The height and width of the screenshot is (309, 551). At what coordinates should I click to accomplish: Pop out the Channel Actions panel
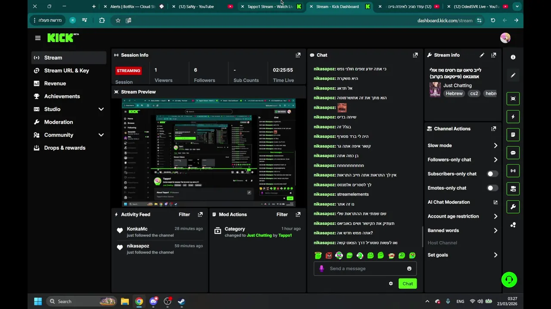pyautogui.click(x=494, y=129)
